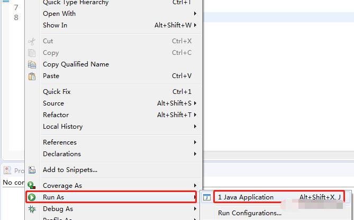Viewport: 354px width, 220px height.
Task: Click the Cut scissors icon
Action: [32, 42]
